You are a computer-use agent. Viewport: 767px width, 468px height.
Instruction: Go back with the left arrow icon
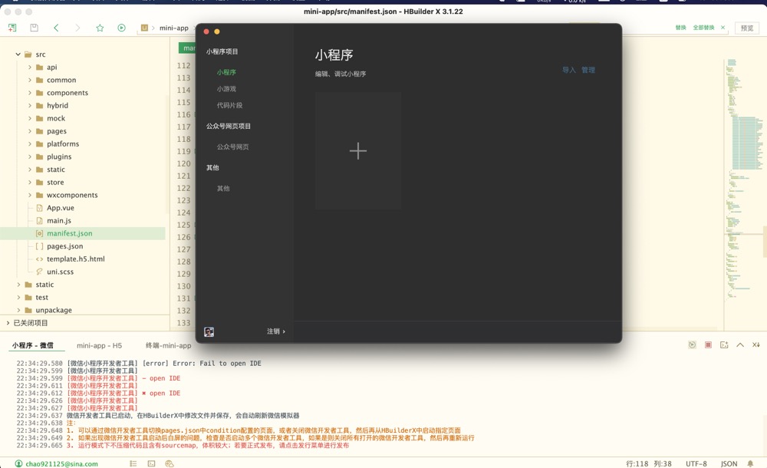(x=56, y=28)
